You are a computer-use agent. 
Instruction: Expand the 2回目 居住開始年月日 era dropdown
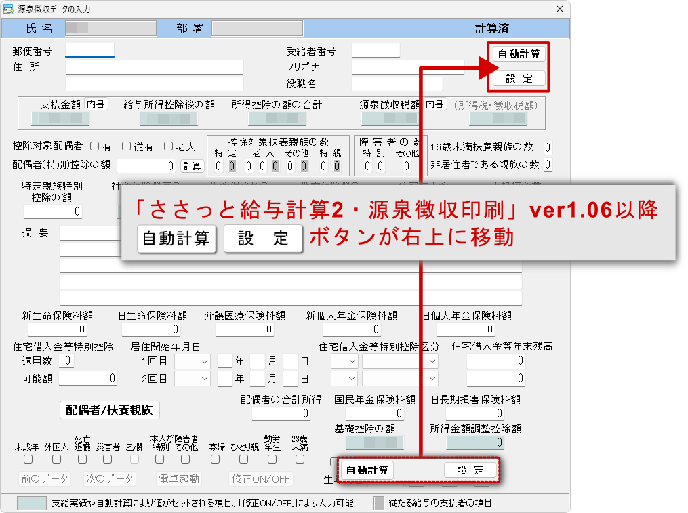[x=193, y=378]
